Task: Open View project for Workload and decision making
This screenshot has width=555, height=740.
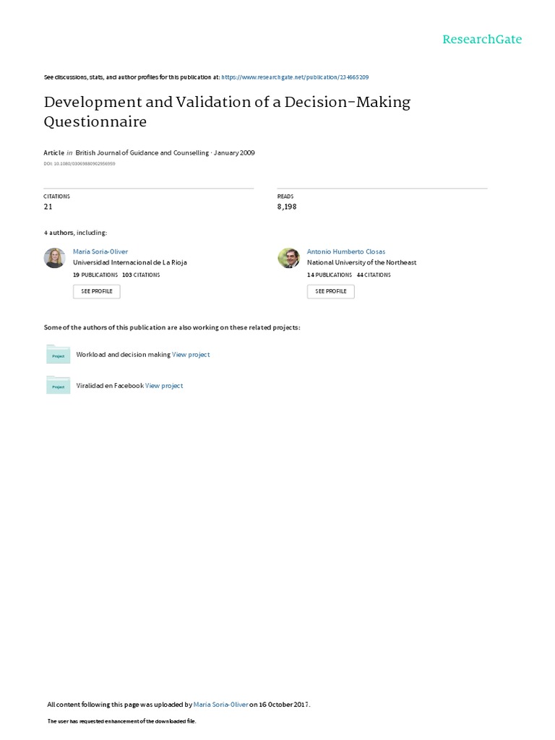Action: pyautogui.click(x=191, y=355)
